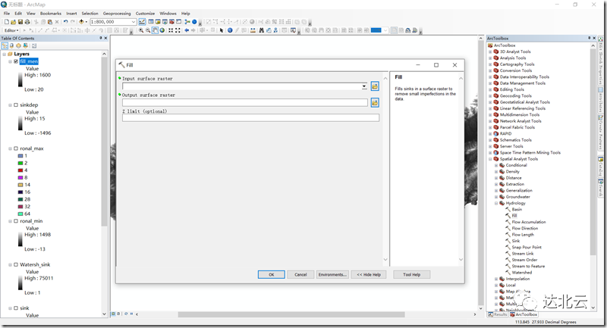Select the Watershed tool in Hydrology
607x328 pixels.
click(x=522, y=273)
